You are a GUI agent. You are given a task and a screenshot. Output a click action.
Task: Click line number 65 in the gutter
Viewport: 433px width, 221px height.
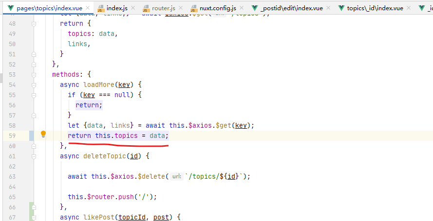12,197
